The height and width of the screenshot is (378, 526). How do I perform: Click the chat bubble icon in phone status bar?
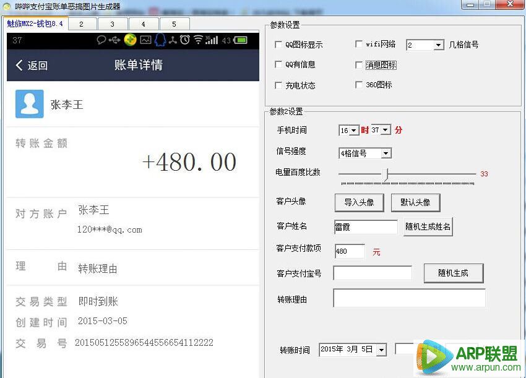click(101, 40)
